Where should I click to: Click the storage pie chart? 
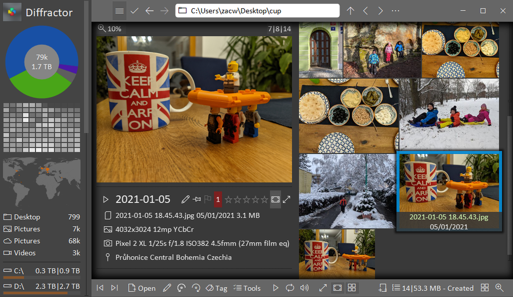42,62
